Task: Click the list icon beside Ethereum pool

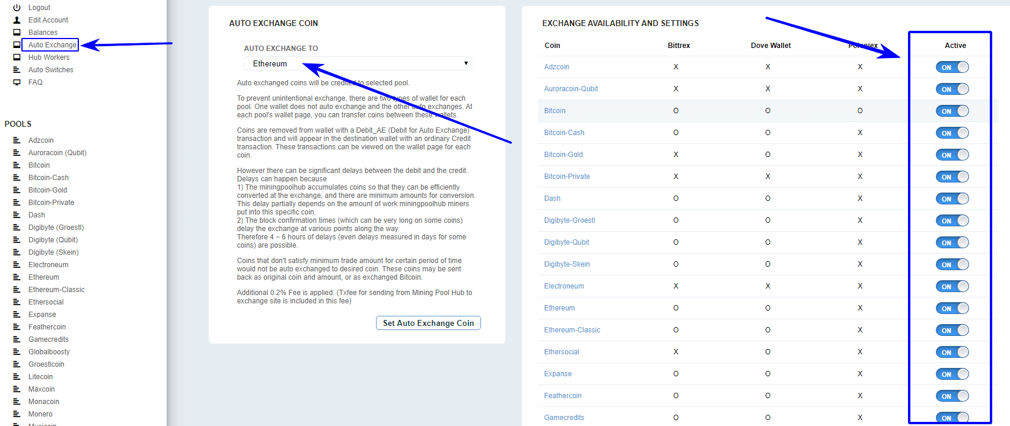Action: click(x=17, y=277)
